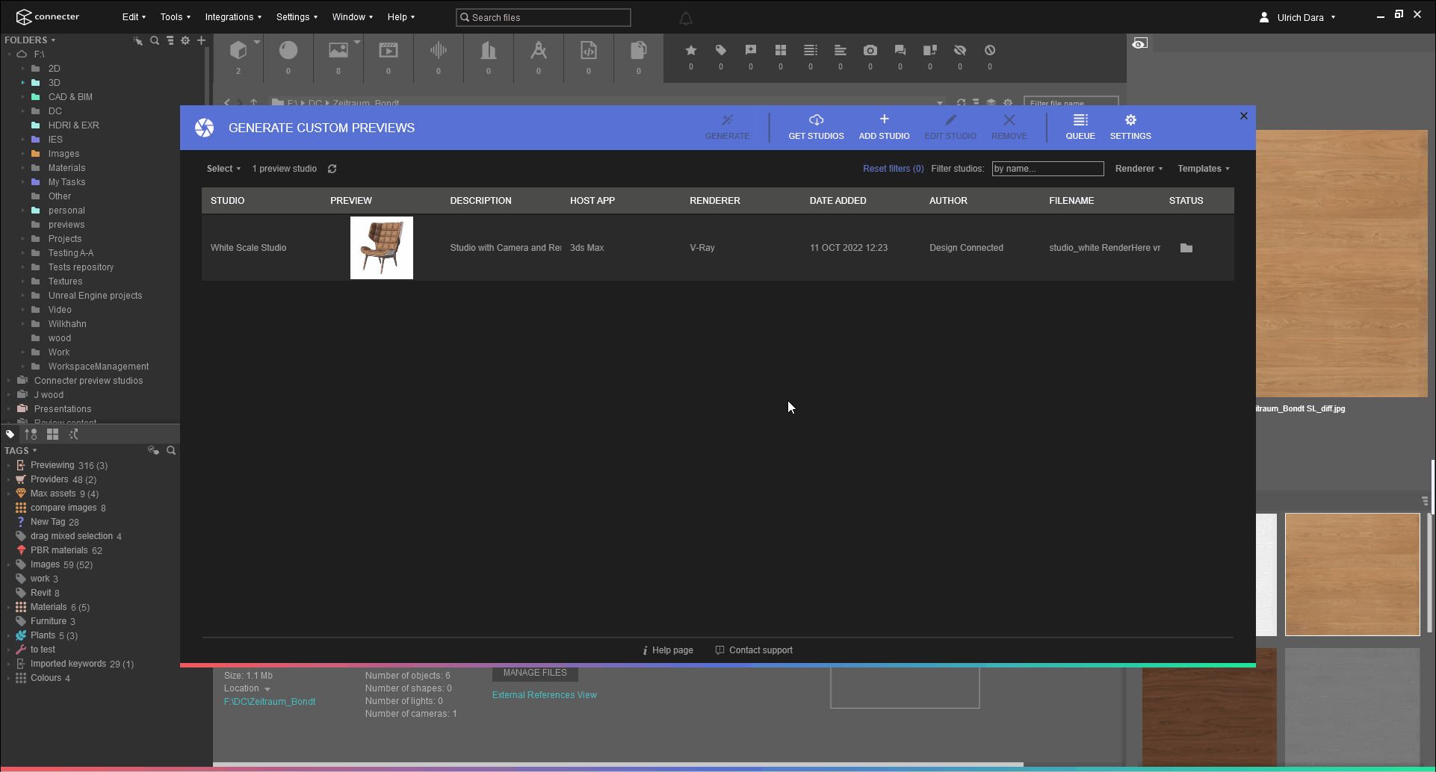1436x772 pixels.
Task: Toggle tag assign mode hand icon
Action: click(153, 450)
